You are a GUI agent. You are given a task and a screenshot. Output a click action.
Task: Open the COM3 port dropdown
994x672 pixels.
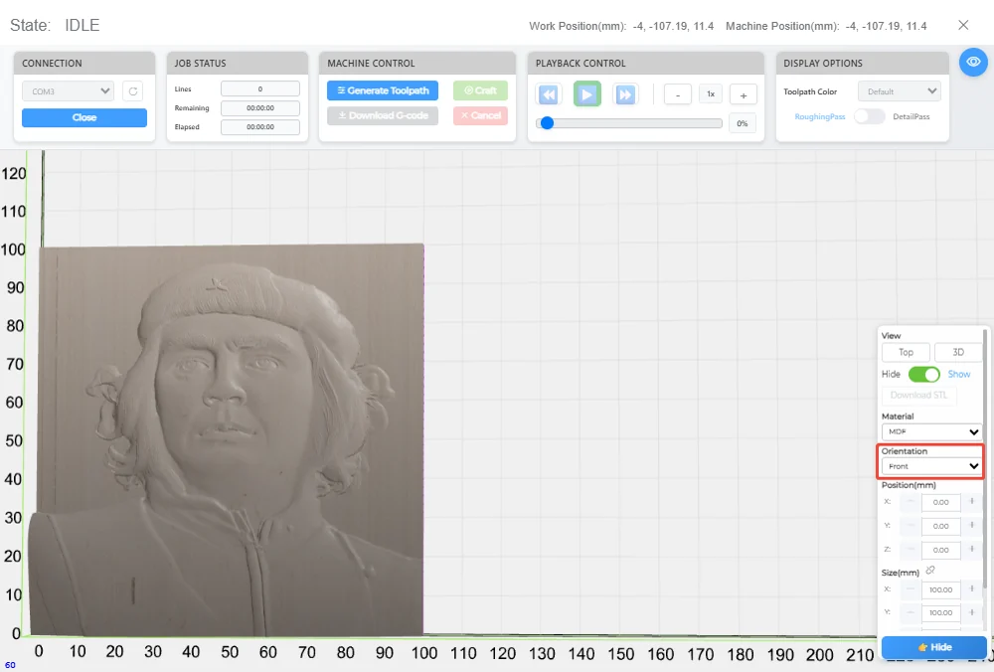(68, 91)
